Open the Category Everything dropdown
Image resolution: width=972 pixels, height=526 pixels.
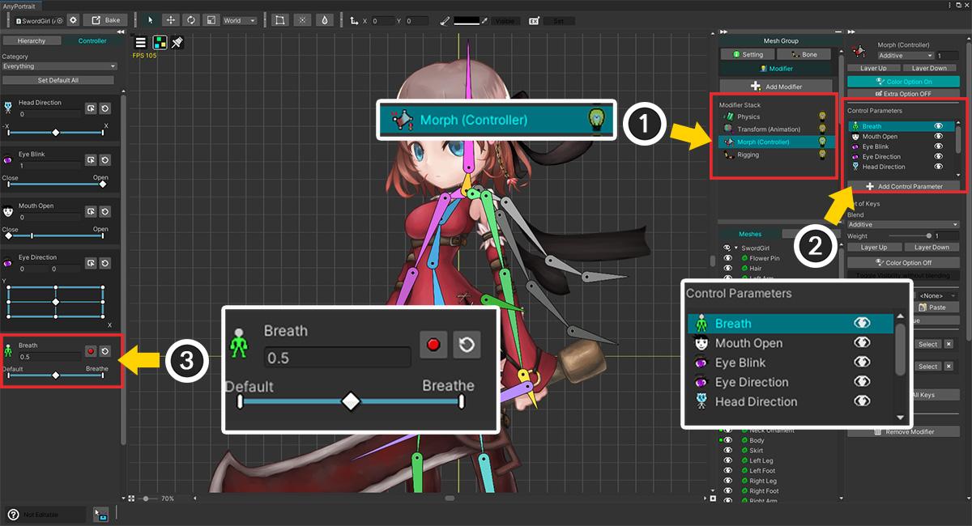pyautogui.click(x=59, y=66)
